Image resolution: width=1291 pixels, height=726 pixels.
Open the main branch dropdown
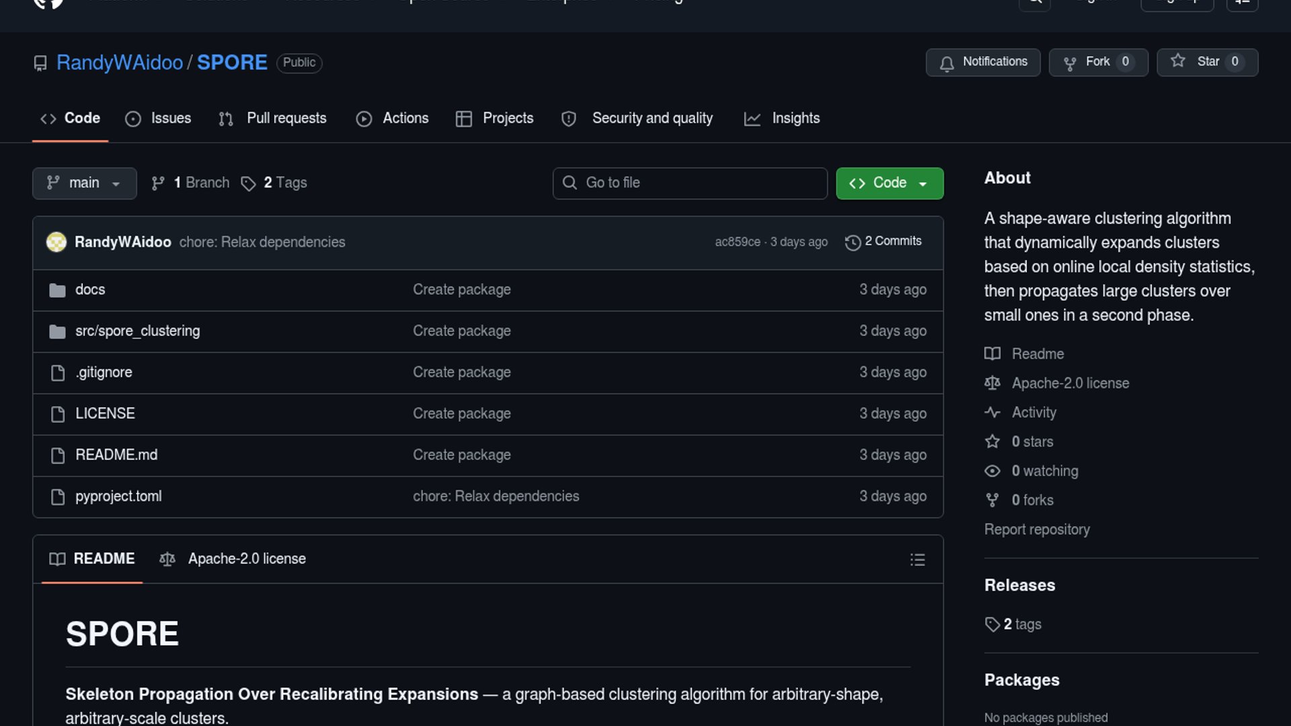tap(84, 184)
